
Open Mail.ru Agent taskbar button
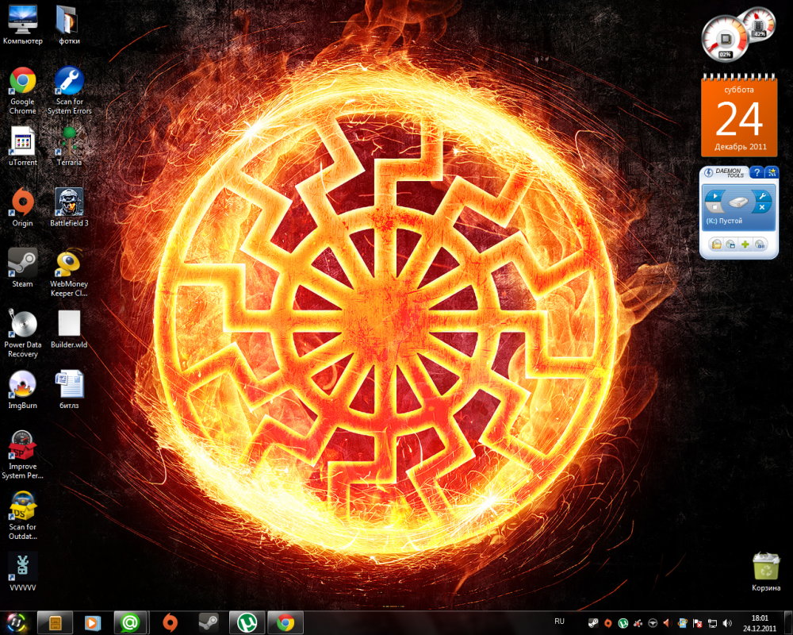(x=130, y=623)
